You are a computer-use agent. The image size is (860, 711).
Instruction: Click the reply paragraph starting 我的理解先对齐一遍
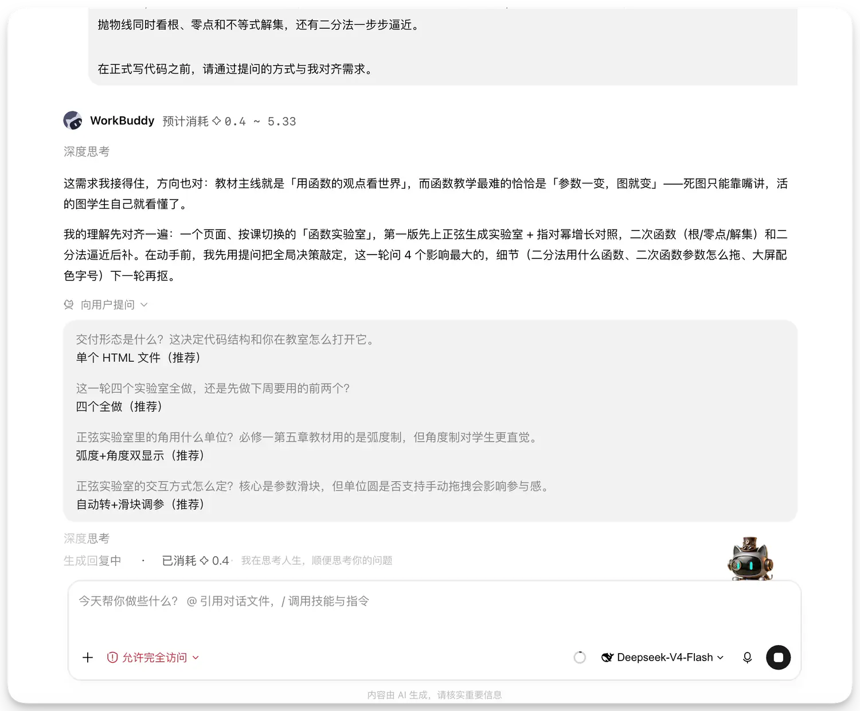coord(425,255)
